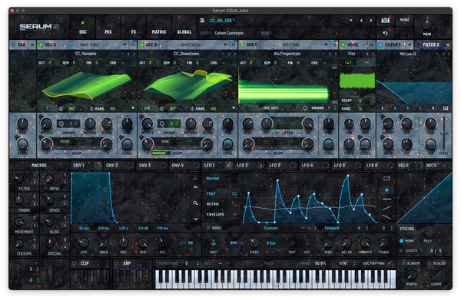
Task: Go to the next preset arrow
Action: [x=371, y=21]
